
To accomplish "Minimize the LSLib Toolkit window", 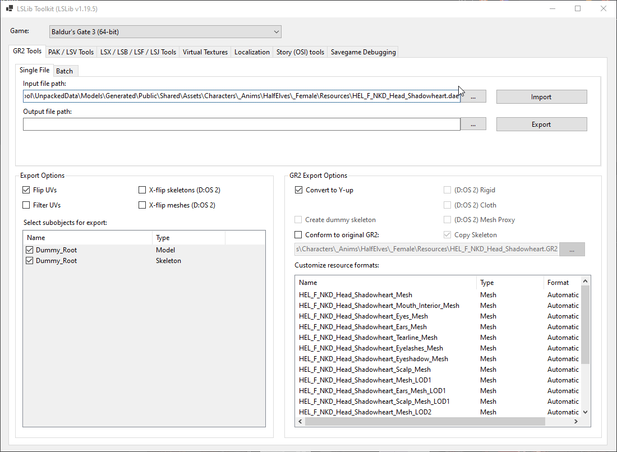I will coord(552,8).
